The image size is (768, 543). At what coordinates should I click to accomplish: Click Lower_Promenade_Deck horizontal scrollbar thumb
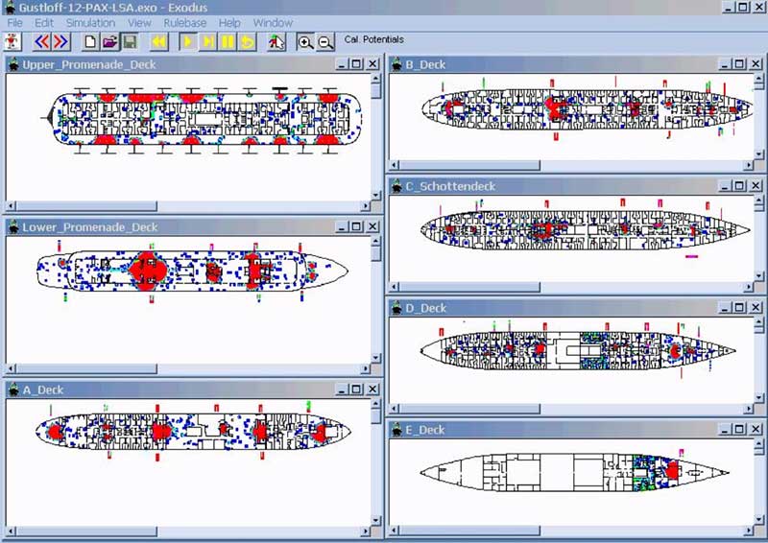pyautogui.click(x=86, y=368)
